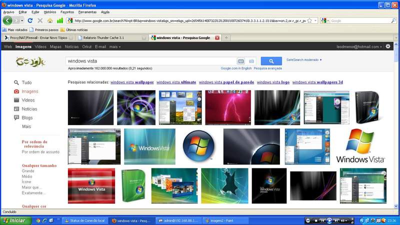
Task: Select the Imagens camera filter
Action: click(x=16, y=91)
